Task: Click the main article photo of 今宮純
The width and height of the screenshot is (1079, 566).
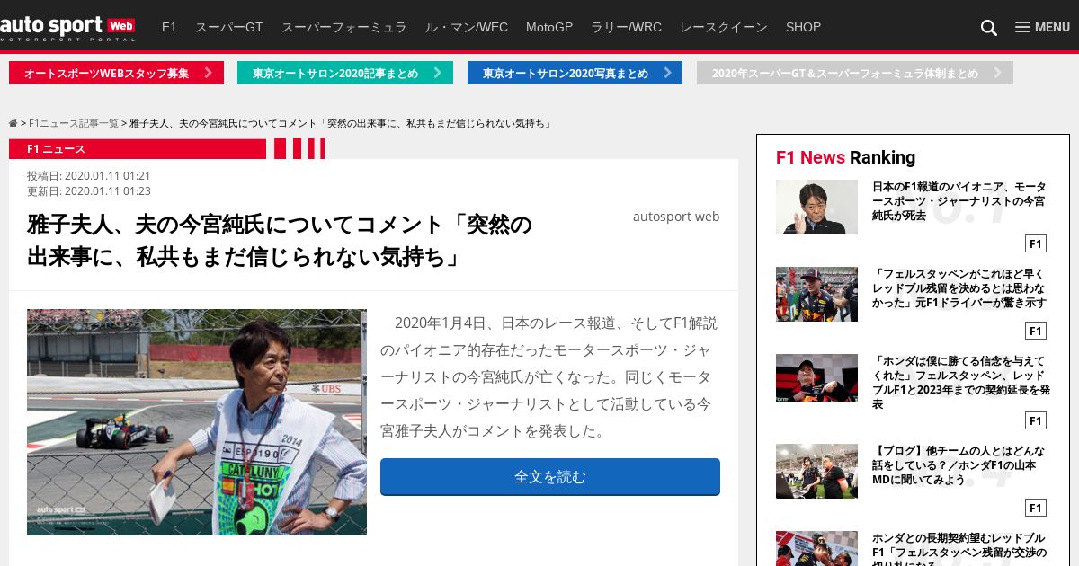Action: pos(197,422)
